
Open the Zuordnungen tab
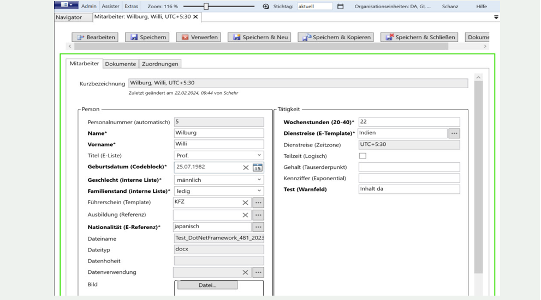[160, 64]
